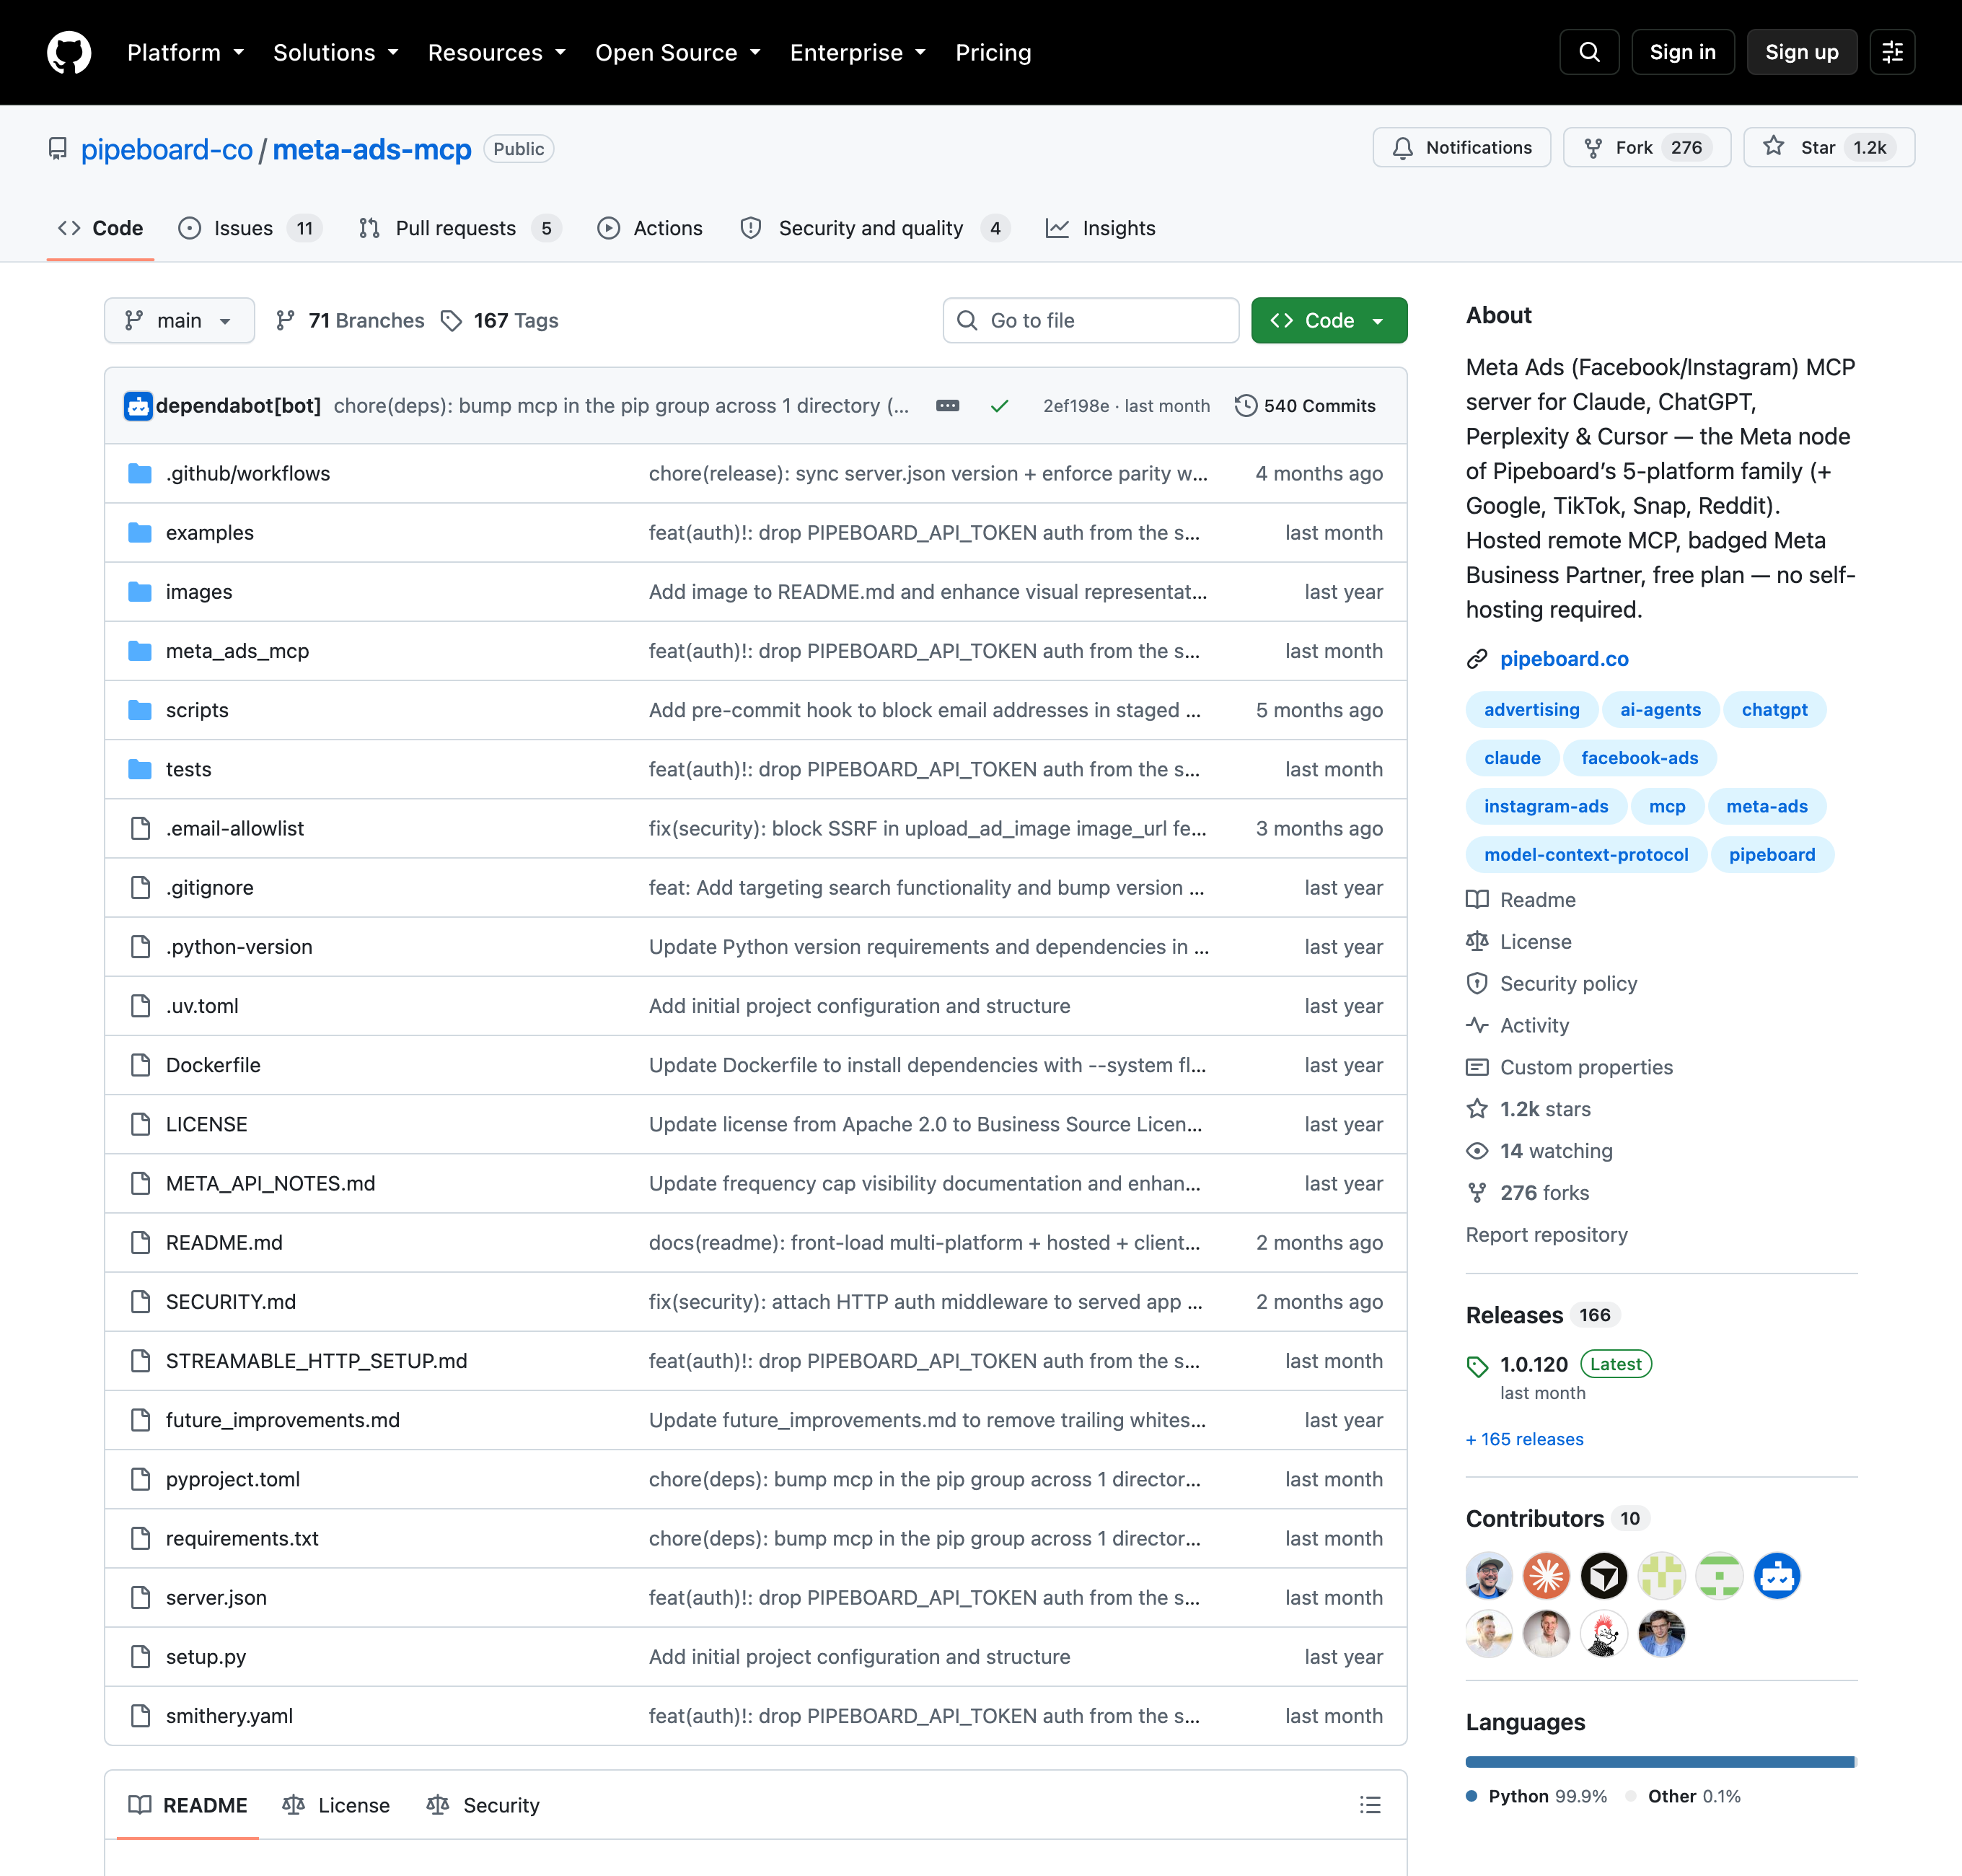
Task: Expand the Resources menu
Action: coord(497,52)
